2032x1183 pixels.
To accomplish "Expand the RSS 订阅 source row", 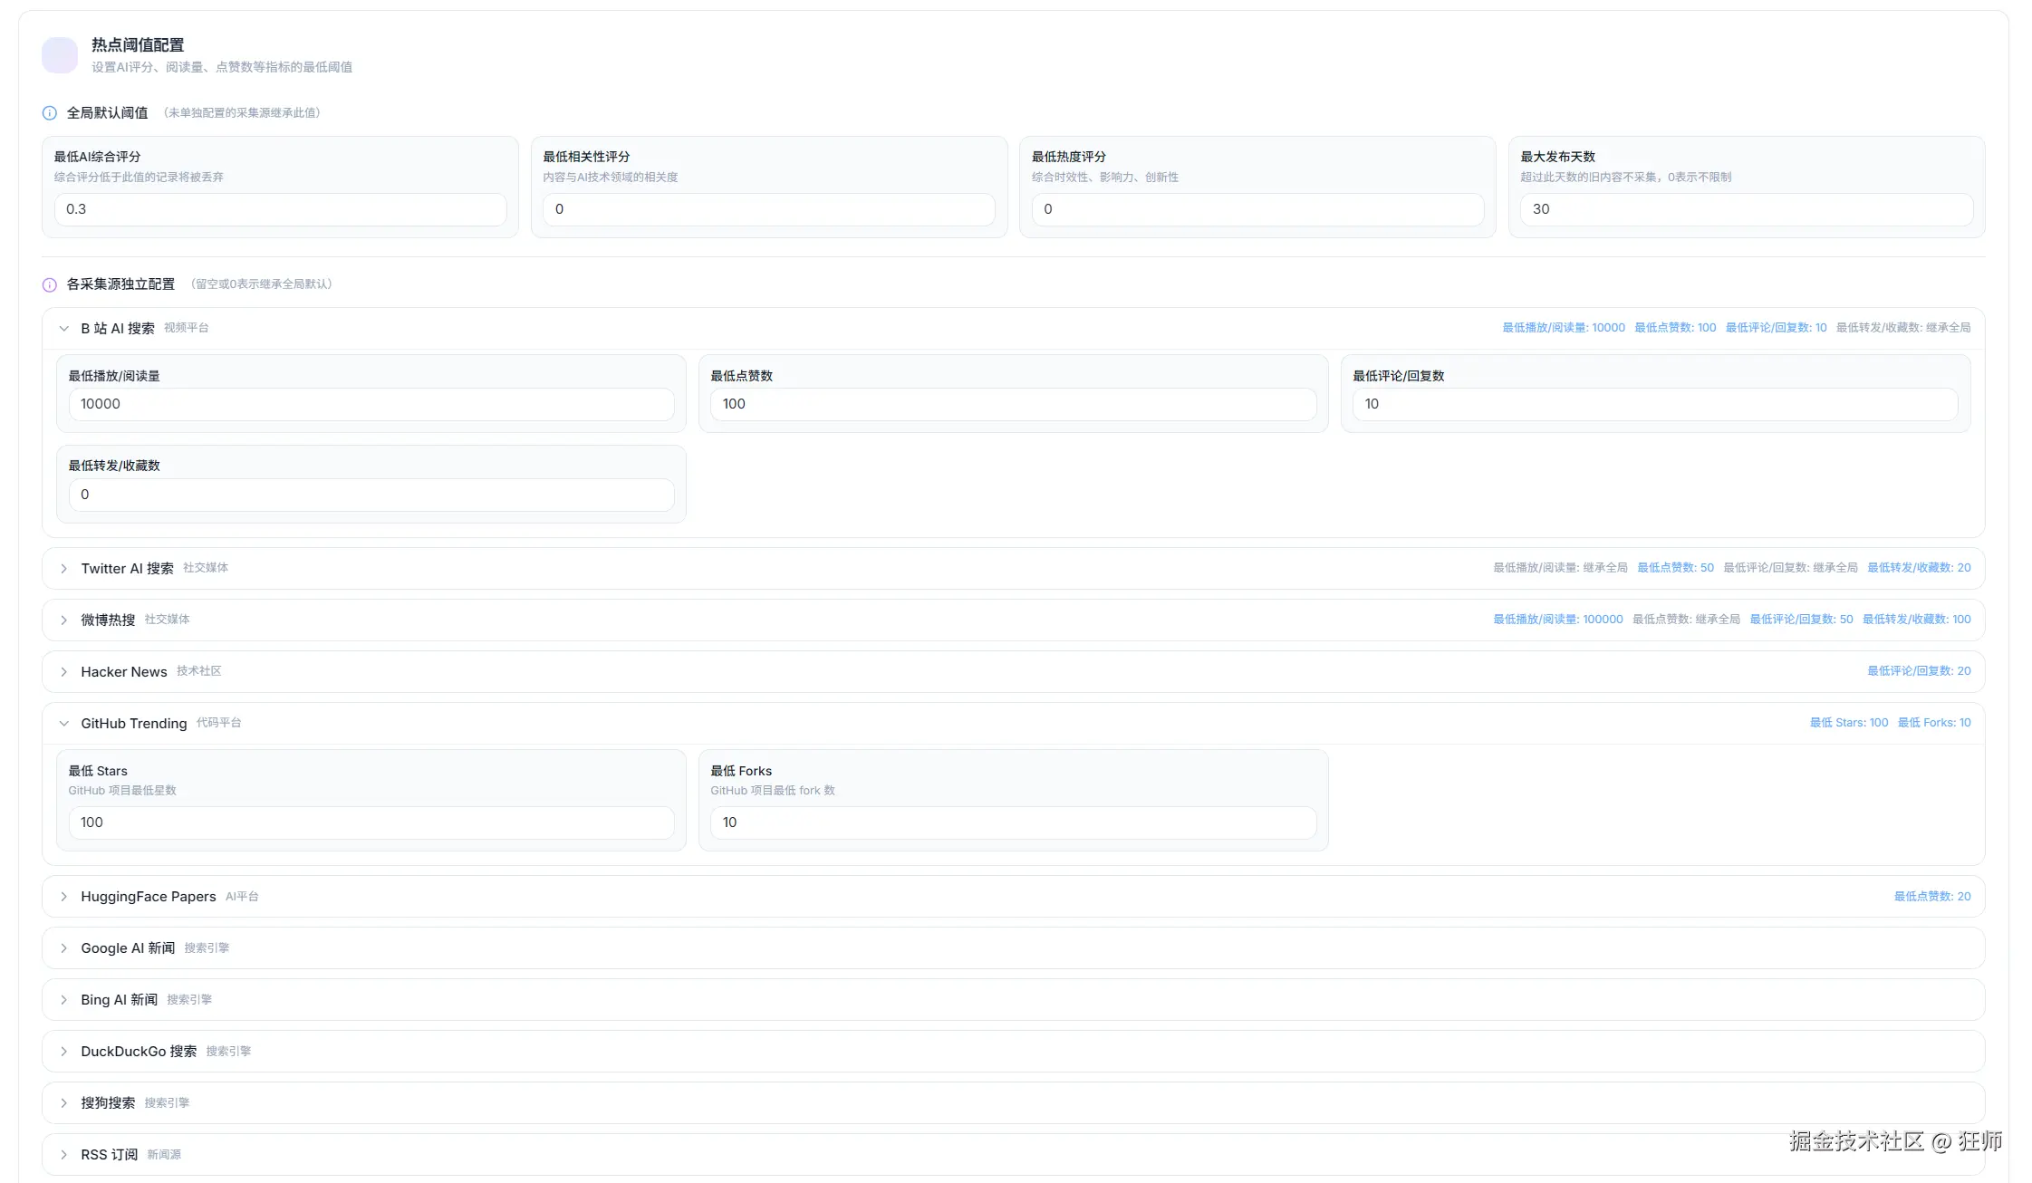I will point(63,1155).
